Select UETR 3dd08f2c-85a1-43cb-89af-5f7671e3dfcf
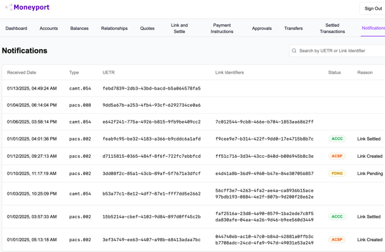Screen dimensions: 385x252 point(151,174)
